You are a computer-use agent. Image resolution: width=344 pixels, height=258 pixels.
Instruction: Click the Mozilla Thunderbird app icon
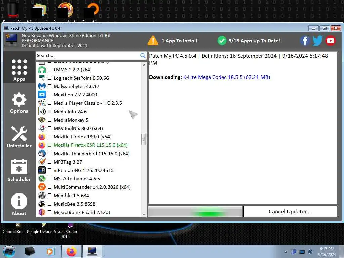point(42,153)
